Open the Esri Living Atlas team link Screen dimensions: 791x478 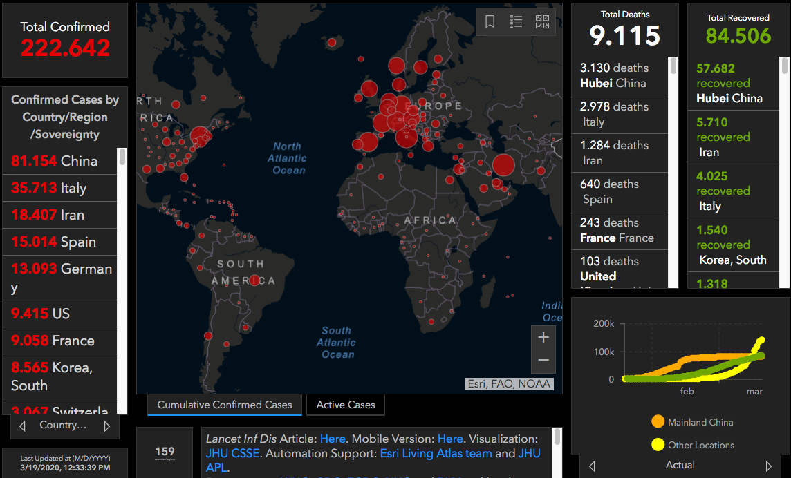(436, 454)
